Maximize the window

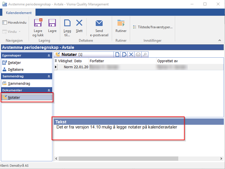pos(205,4)
